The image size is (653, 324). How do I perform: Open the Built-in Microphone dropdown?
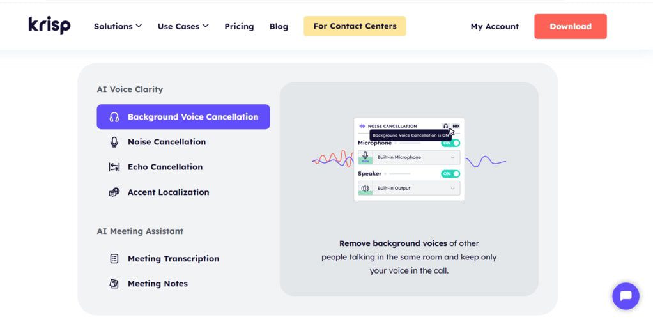point(416,157)
